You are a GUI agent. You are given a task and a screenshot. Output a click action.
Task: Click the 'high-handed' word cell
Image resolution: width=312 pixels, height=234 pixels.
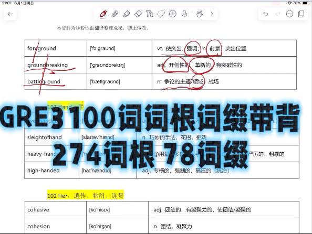[x=51, y=171]
